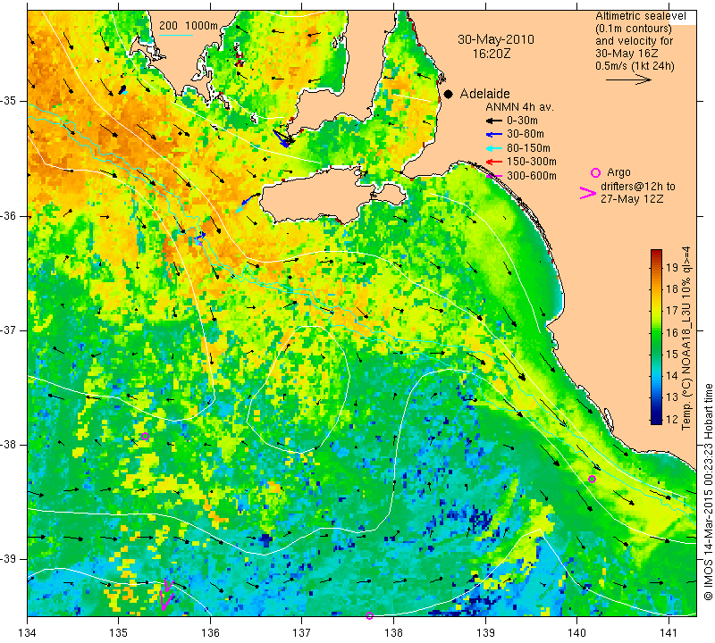Click the magenta drifter legend chevron symbol

(588, 193)
